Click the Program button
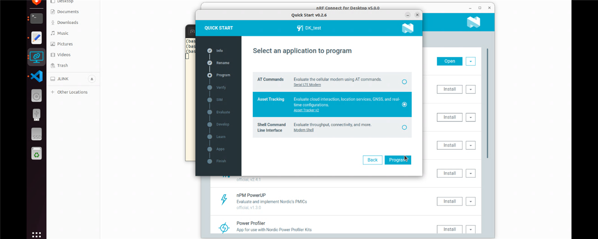The height and width of the screenshot is (239, 598). pyautogui.click(x=398, y=160)
